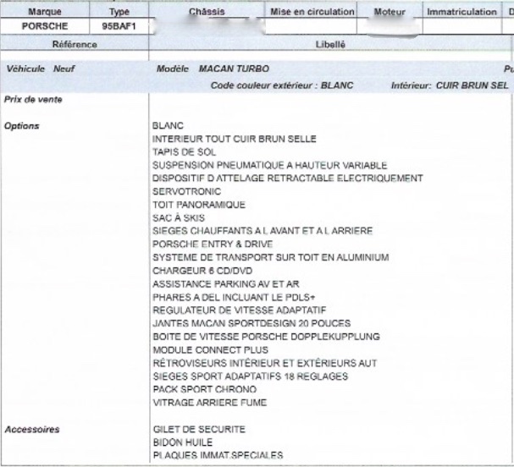
Task: Select INTERIEUR TOUT CUIR BRUN SELLE line
Action: point(235,139)
